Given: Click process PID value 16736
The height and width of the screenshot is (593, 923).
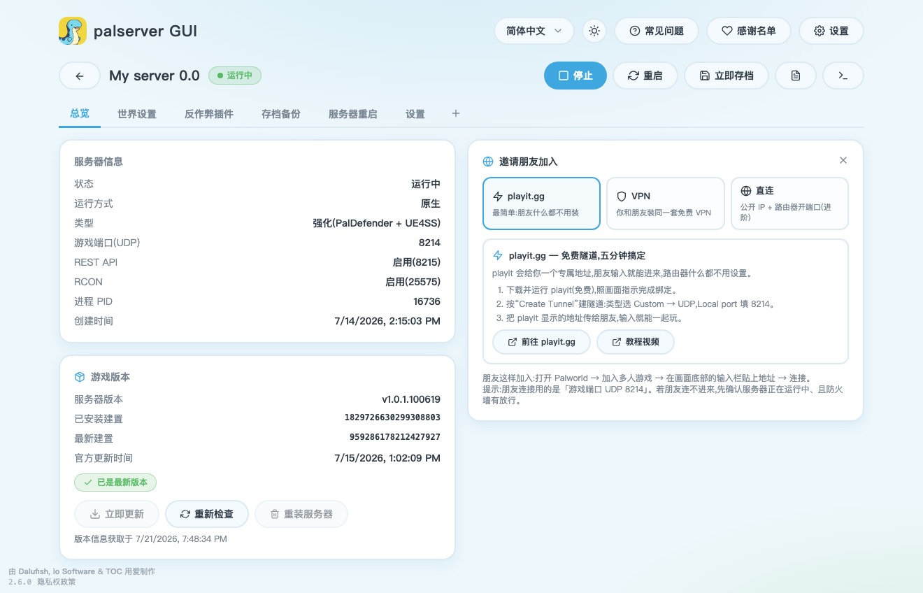Looking at the screenshot, I should (x=427, y=301).
